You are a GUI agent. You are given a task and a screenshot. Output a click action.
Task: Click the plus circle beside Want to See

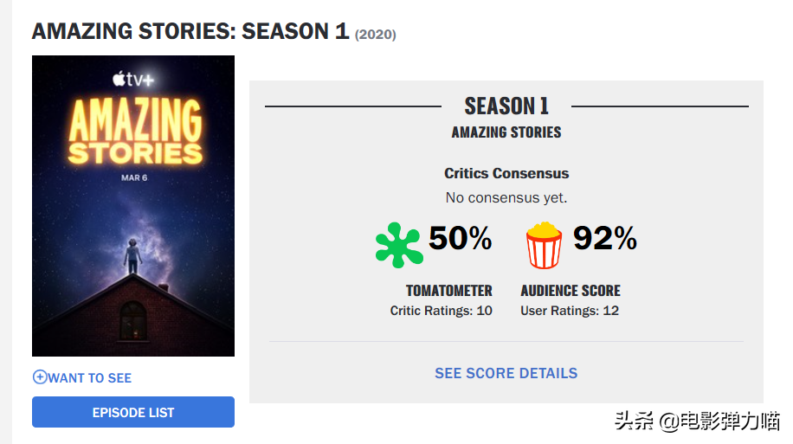point(39,377)
